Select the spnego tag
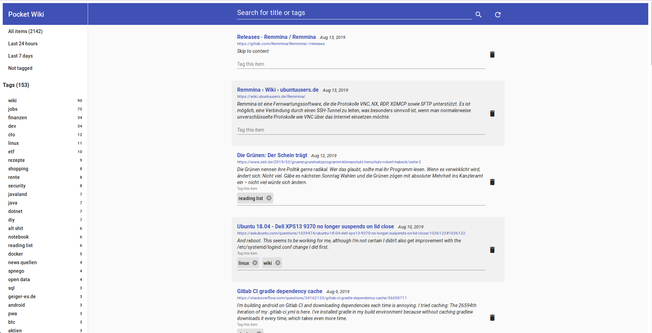 click(45, 271)
